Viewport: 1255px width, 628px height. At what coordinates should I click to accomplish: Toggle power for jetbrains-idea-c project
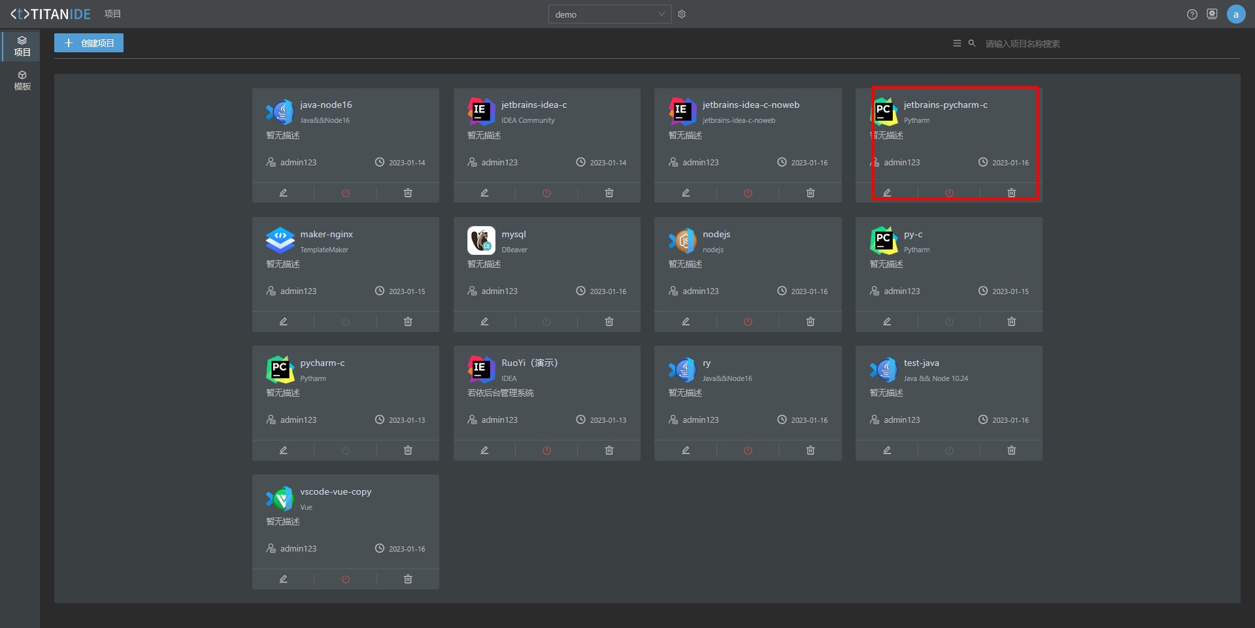[547, 193]
